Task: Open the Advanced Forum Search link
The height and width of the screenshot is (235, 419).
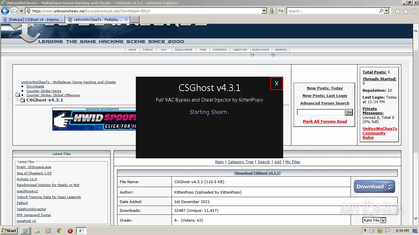Action: click(325, 103)
